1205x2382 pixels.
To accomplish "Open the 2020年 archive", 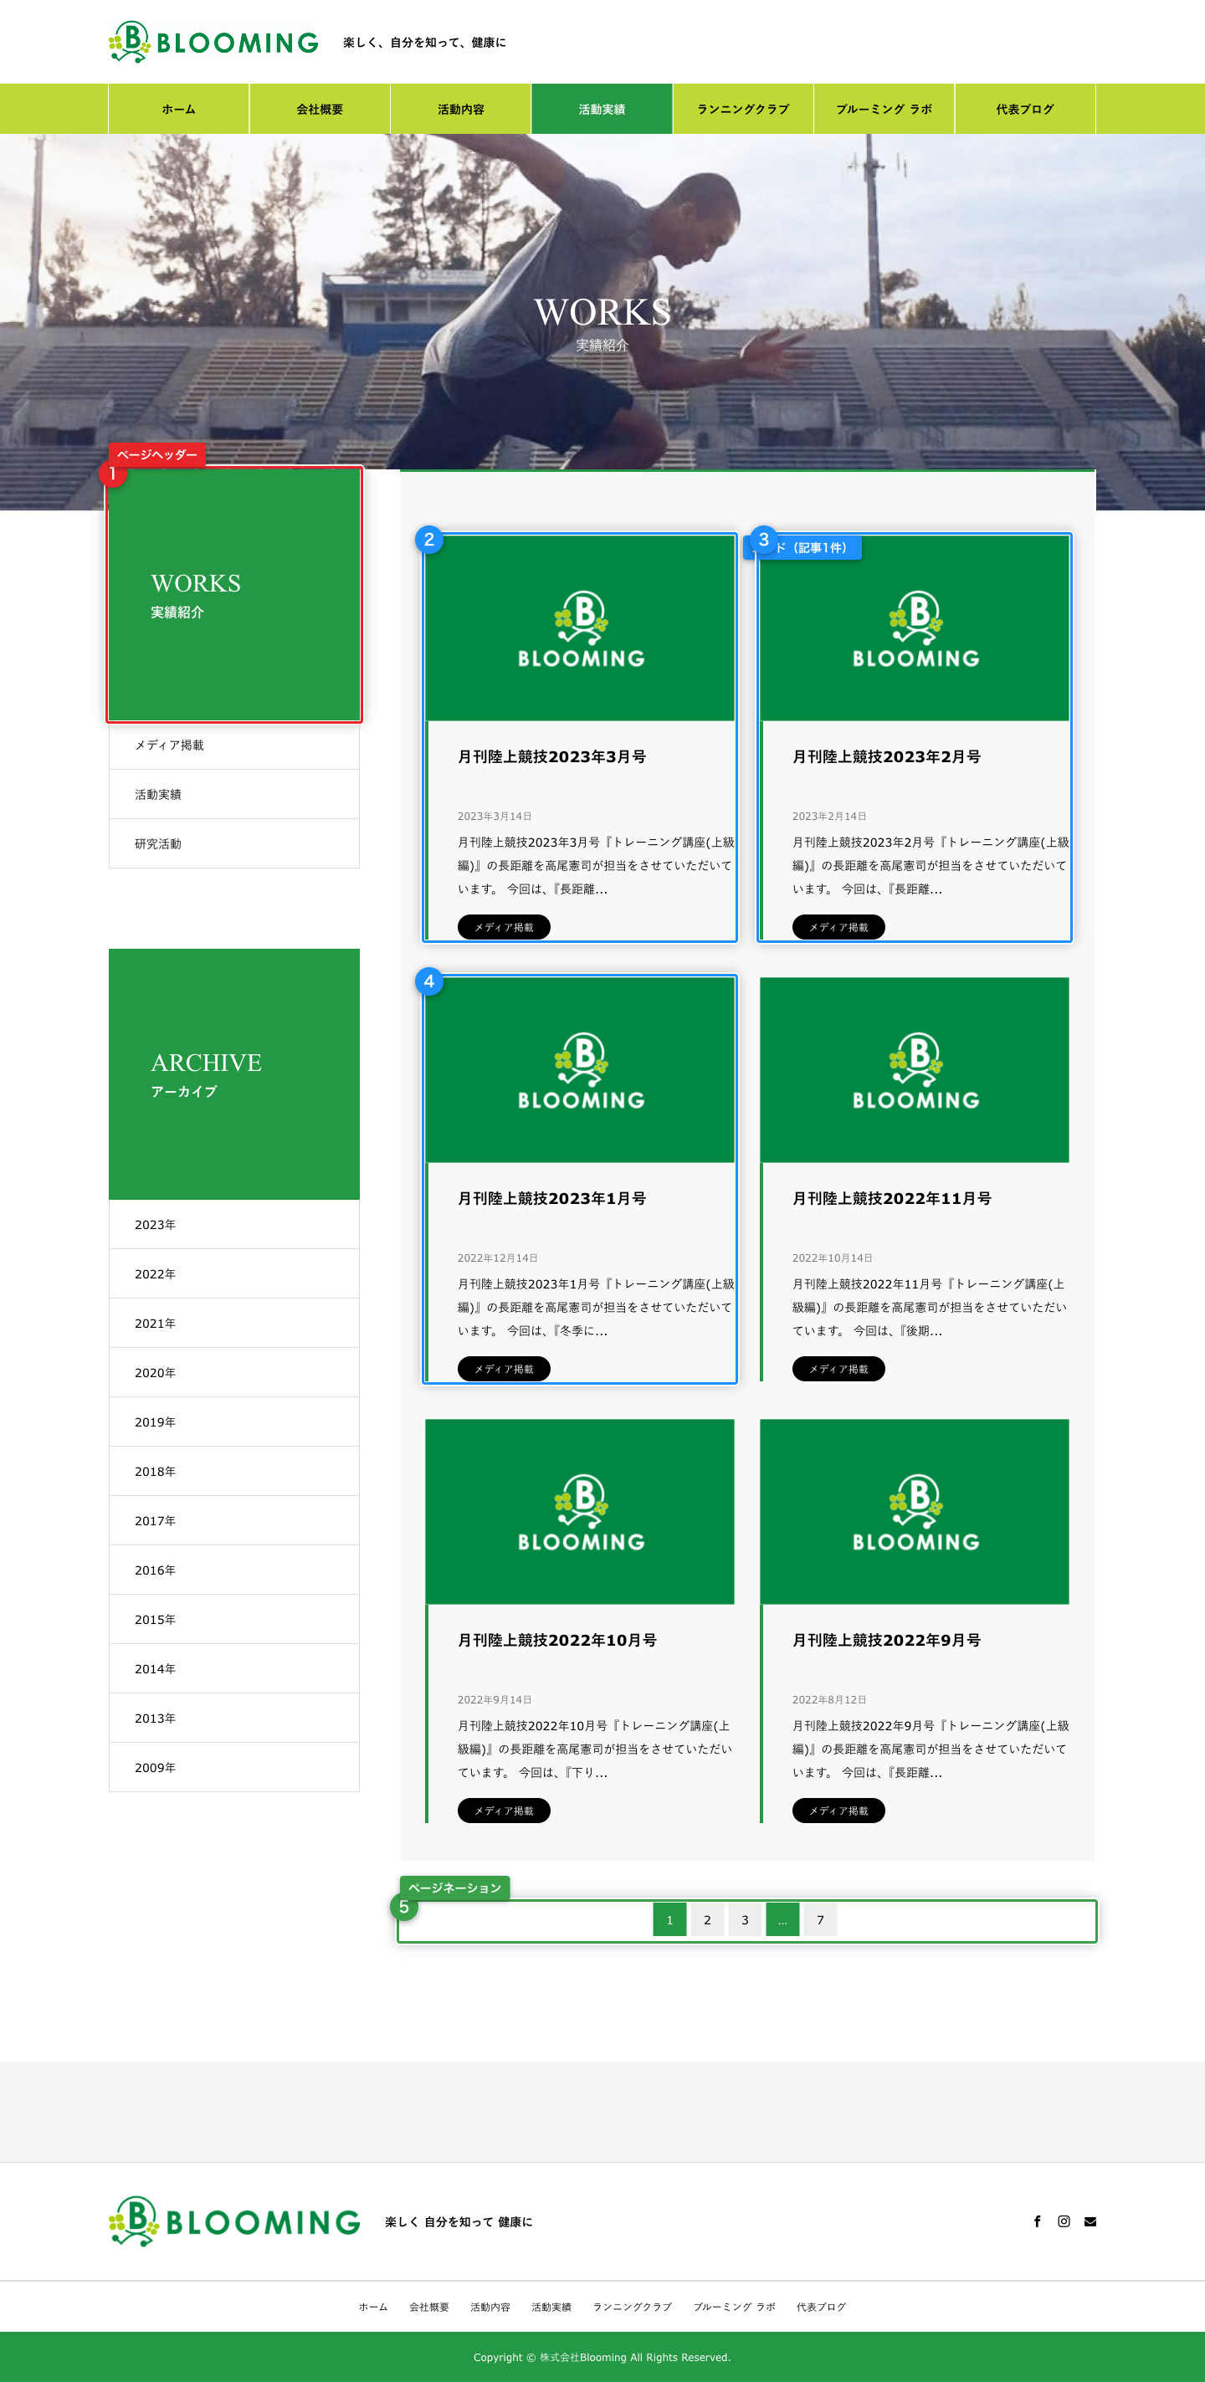I will (234, 1372).
